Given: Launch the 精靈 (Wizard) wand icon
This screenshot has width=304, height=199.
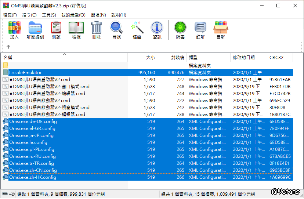Looking at the screenshot, I should [x=137, y=30].
